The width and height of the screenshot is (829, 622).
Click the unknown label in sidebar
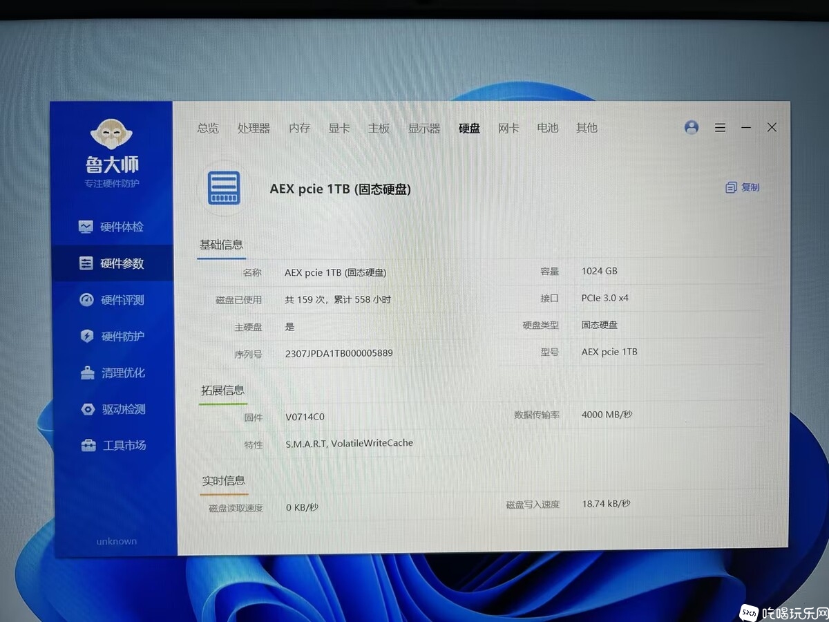[116, 541]
